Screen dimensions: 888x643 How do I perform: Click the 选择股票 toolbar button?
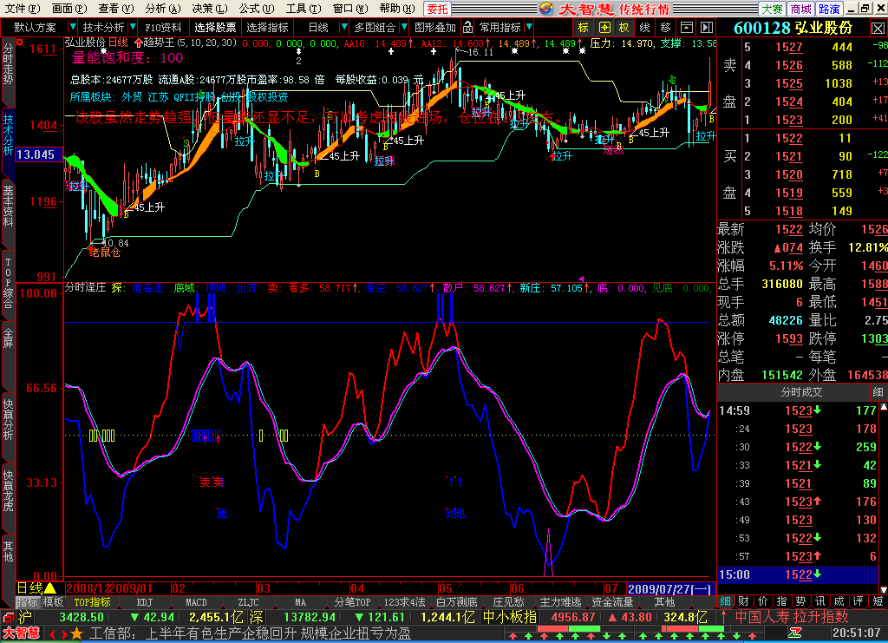215,27
